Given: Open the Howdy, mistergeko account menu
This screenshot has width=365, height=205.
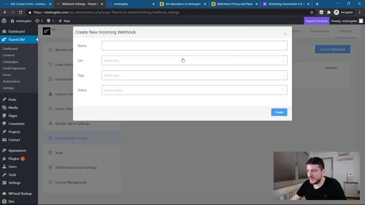Looking at the screenshot, I should pyautogui.click(x=347, y=21).
